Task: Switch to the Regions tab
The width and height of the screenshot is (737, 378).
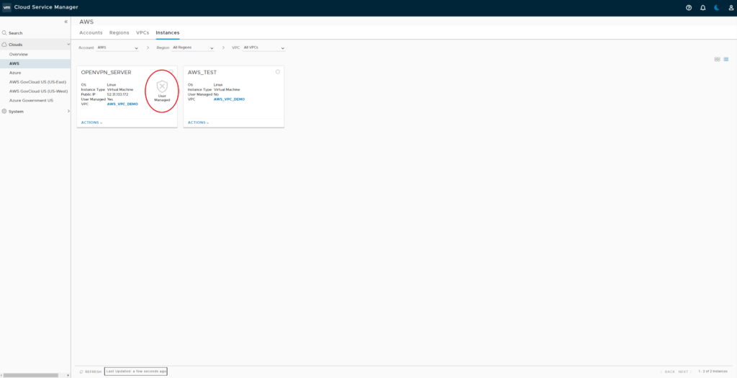Action: coord(119,33)
